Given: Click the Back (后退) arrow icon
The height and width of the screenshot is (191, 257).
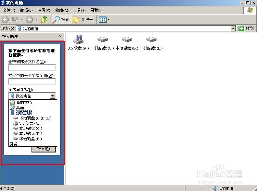Looking at the screenshot, I should pyautogui.click(x=5, y=20).
